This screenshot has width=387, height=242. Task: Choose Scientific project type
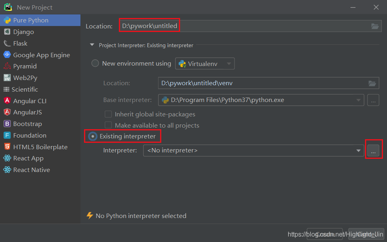click(25, 89)
